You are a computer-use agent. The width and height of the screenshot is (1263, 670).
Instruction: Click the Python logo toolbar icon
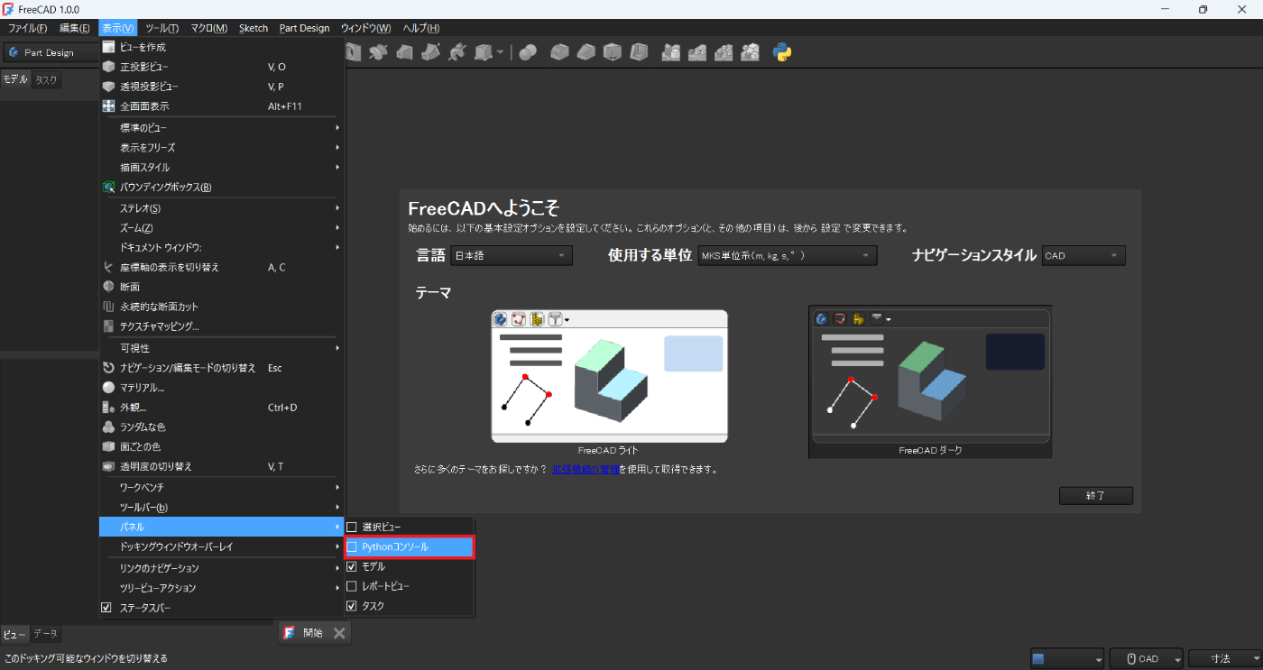coord(782,52)
